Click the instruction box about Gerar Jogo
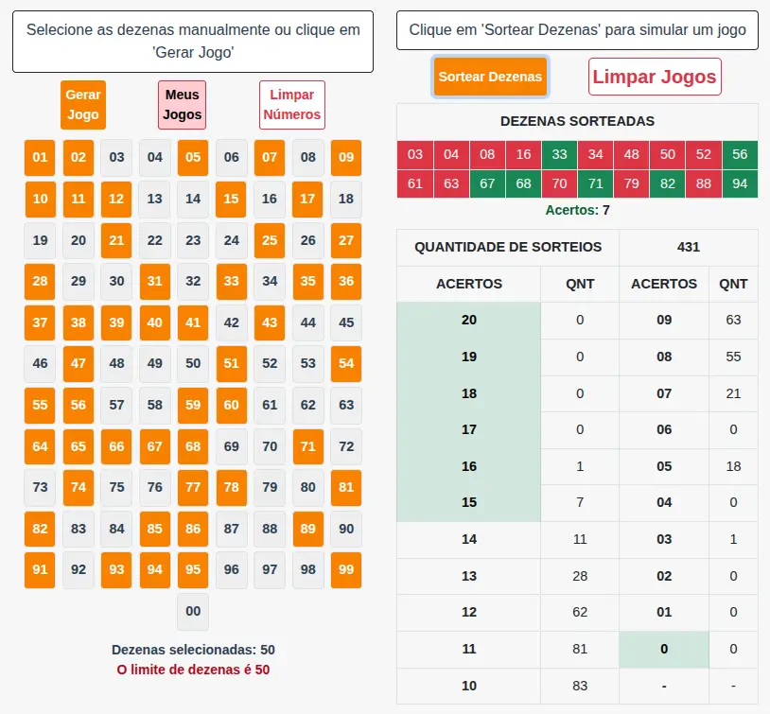 [x=193, y=42]
